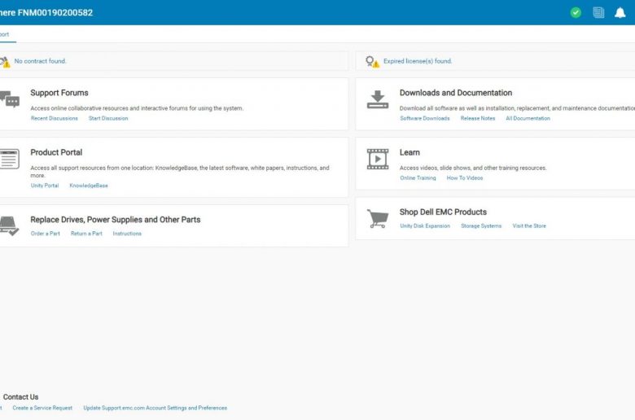Click Shop Dell EMC Products heading
The height and width of the screenshot is (420, 635).
443,212
